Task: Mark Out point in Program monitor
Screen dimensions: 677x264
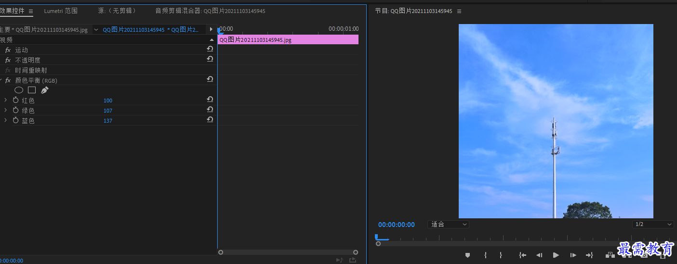Action: (x=501, y=255)
